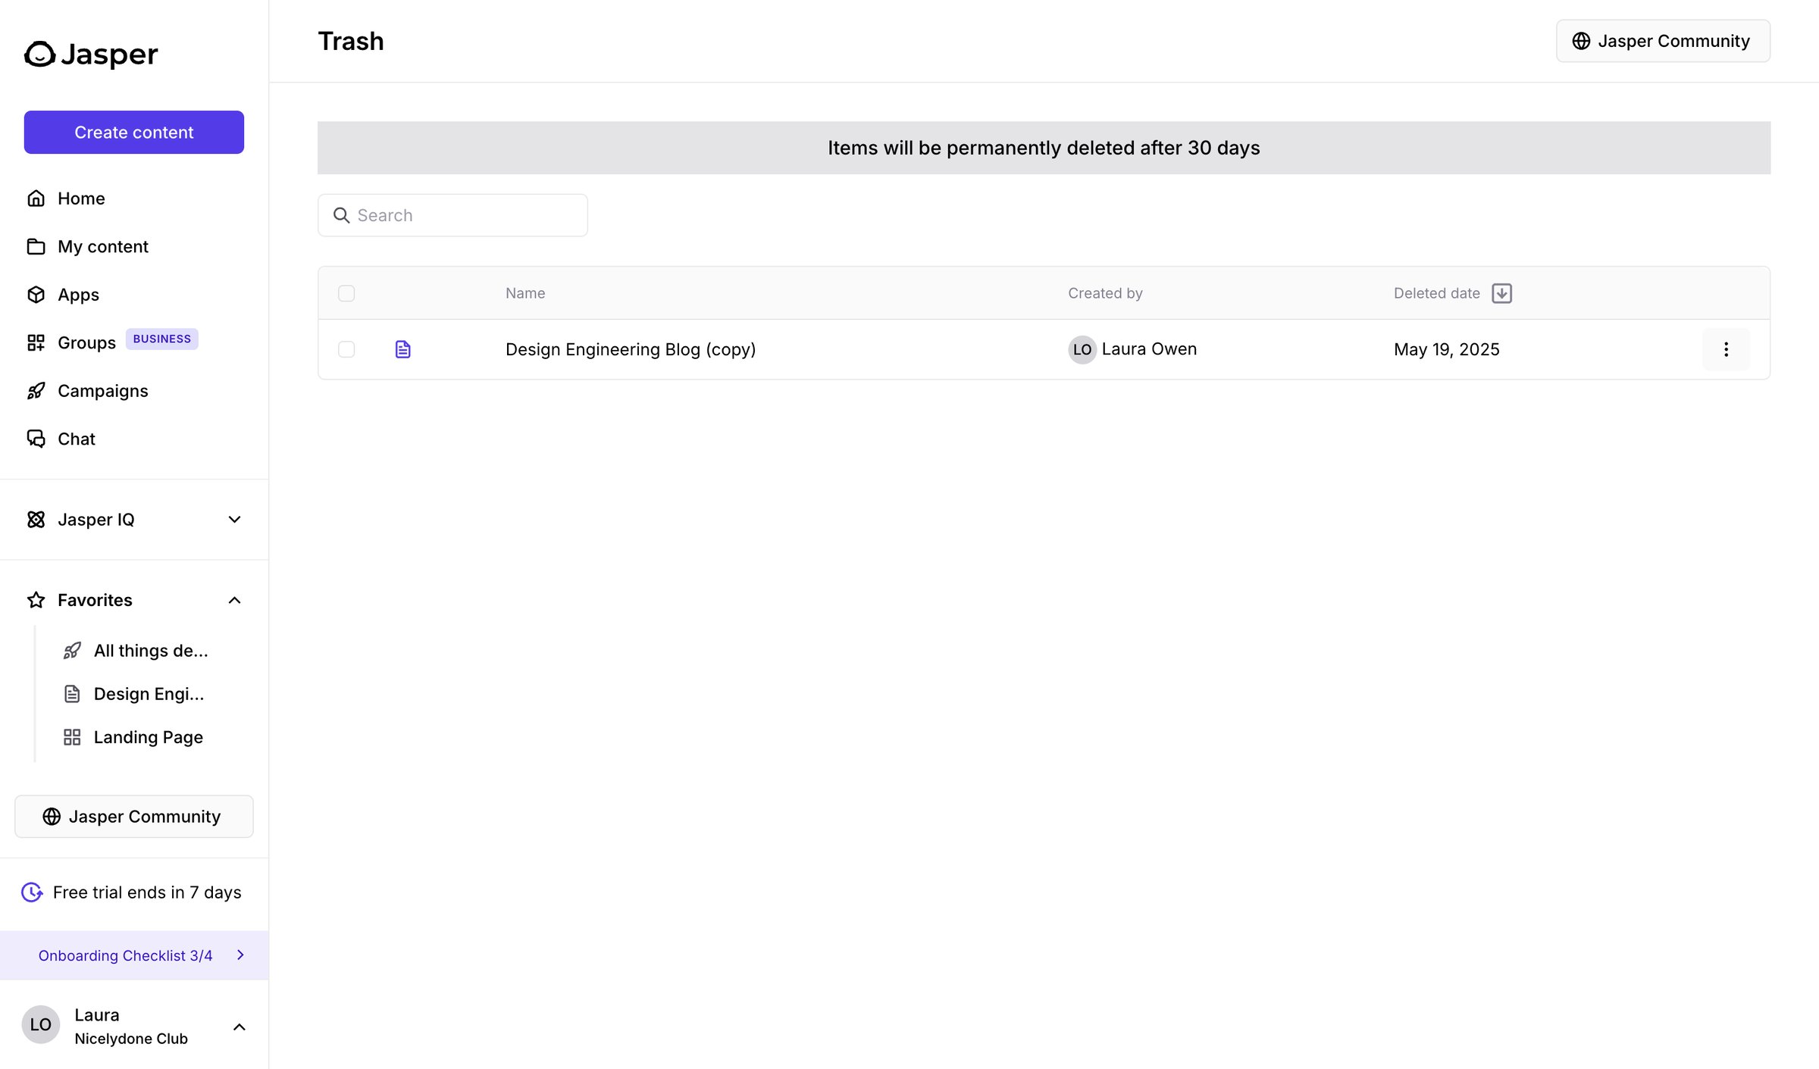The height and width of the screenshot is (1069, 1819).
Task: Open Onboarding Checklist 3/4 arrow
Action: 240,955
